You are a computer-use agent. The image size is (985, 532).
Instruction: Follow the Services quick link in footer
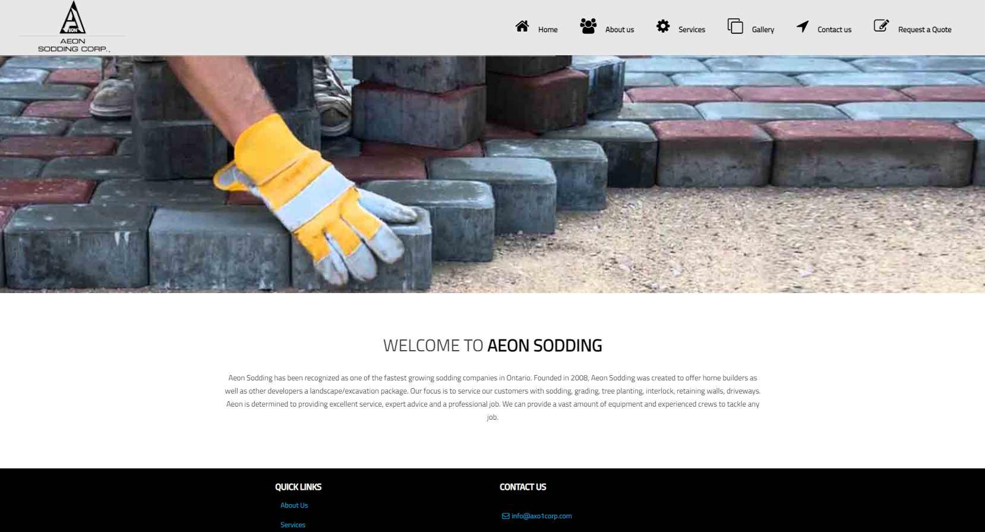pos(293,525)
